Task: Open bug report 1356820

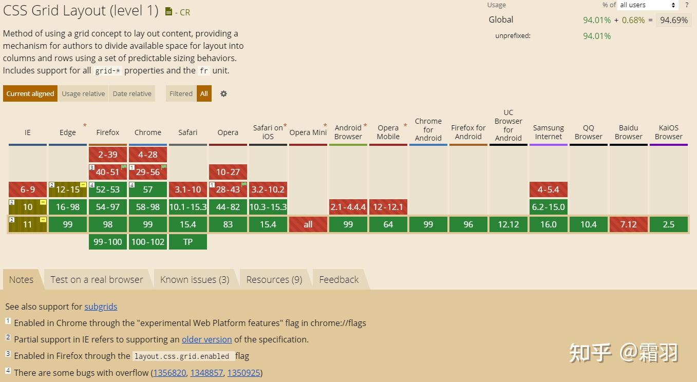Action: pyautogui.click(x=169, y=373)
